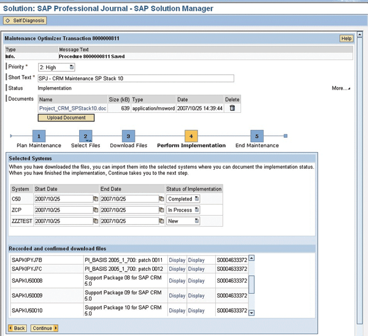Image resolution: width=368 pixels, height=336 pixels.
Task: Go to step 2 Select Files
Action: click(x=85, y=136)
